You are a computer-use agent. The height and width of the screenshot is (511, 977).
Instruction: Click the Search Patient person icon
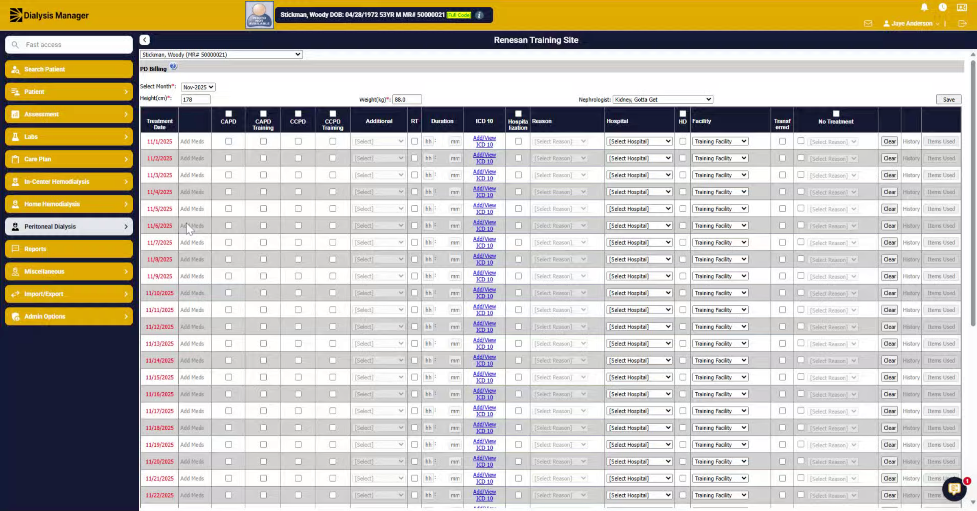coord(15,70)
